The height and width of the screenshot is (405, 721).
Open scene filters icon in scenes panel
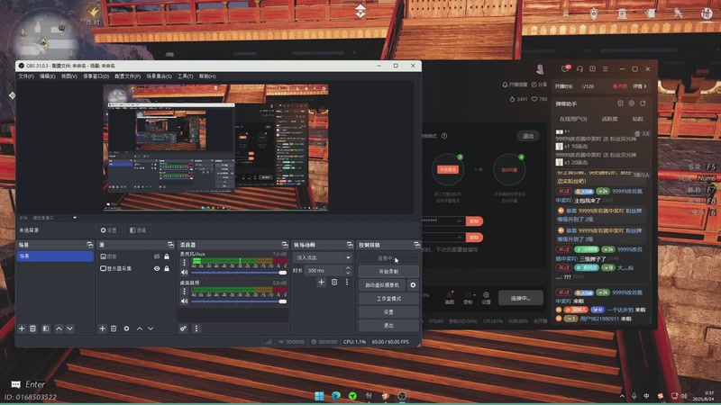click(x=46, y=328)
